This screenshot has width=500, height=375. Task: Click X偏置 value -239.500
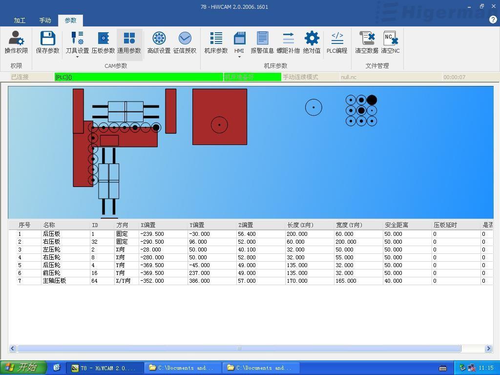tap(152, 234)
